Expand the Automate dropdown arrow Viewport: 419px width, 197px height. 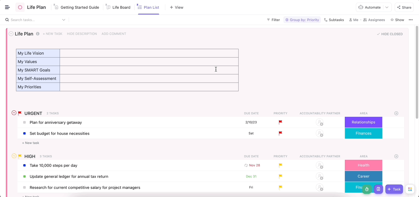pyautogui.click(x=387, y=7)
